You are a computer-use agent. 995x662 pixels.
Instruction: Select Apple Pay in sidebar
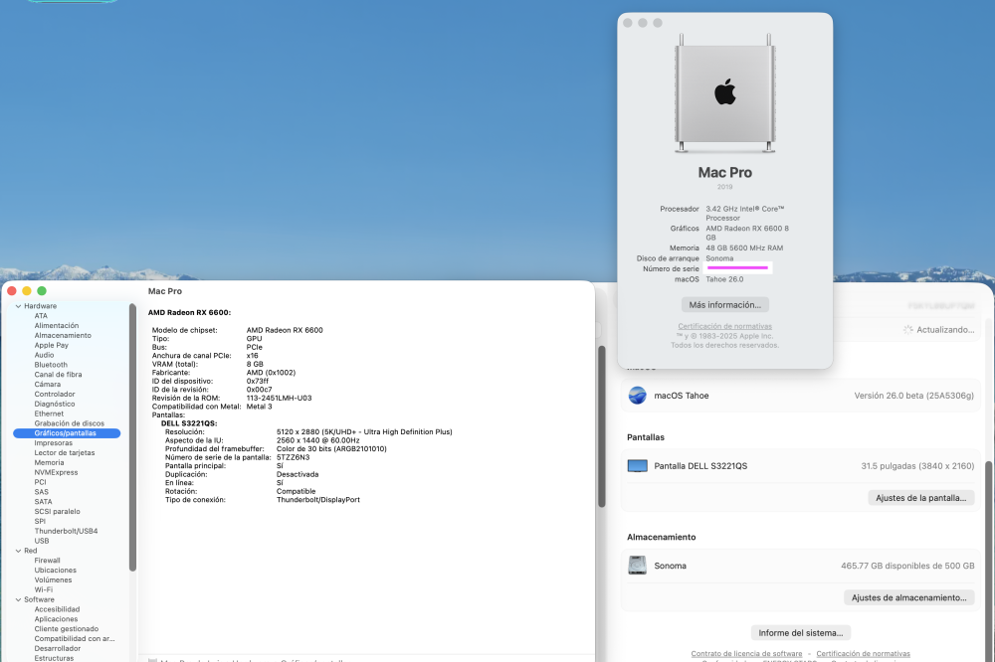coord(52,345)
